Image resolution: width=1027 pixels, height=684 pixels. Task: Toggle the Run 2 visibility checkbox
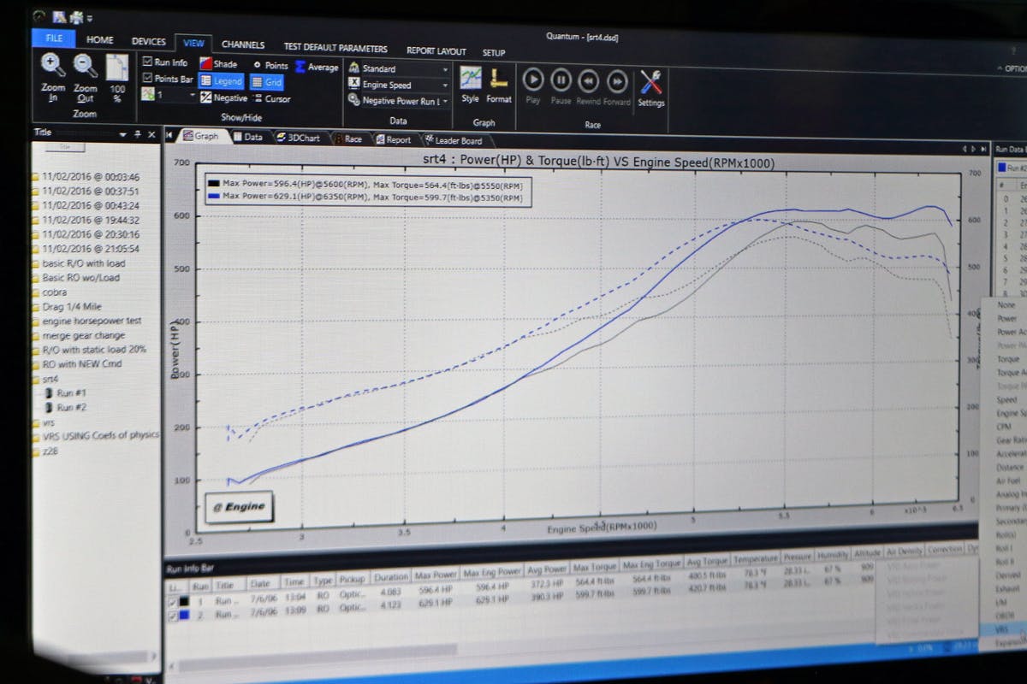point(175,615)
